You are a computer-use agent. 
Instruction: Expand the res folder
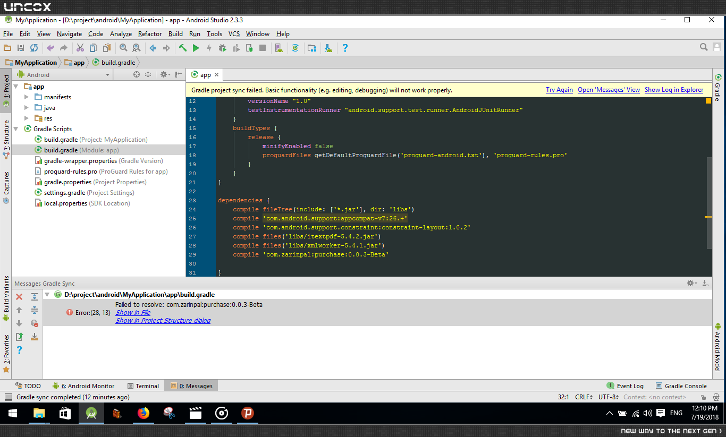tap(27, 118)
